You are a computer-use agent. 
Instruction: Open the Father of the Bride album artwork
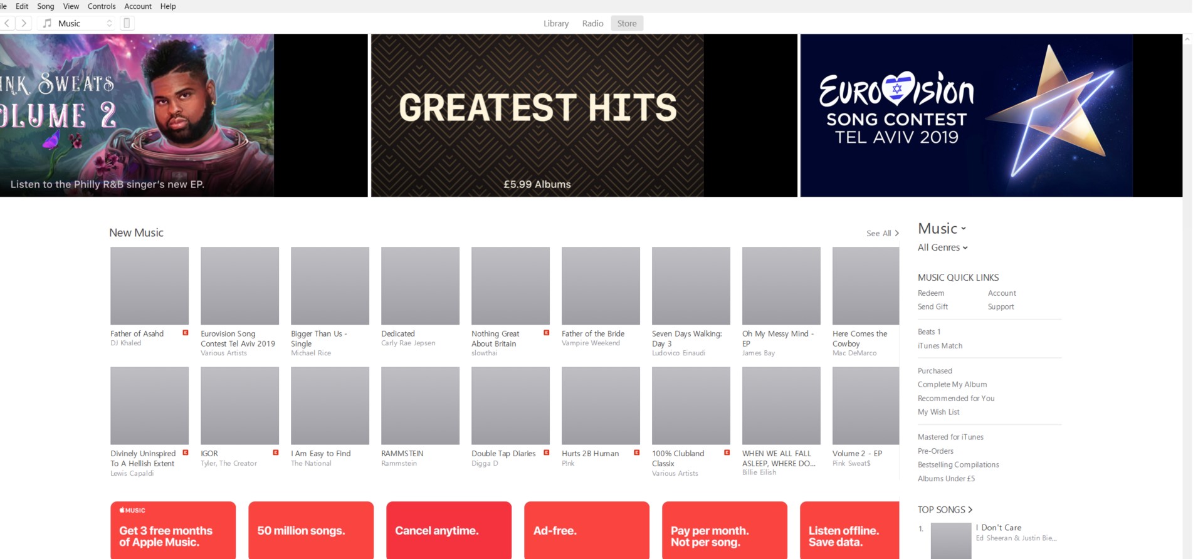(x=601, y=286)
